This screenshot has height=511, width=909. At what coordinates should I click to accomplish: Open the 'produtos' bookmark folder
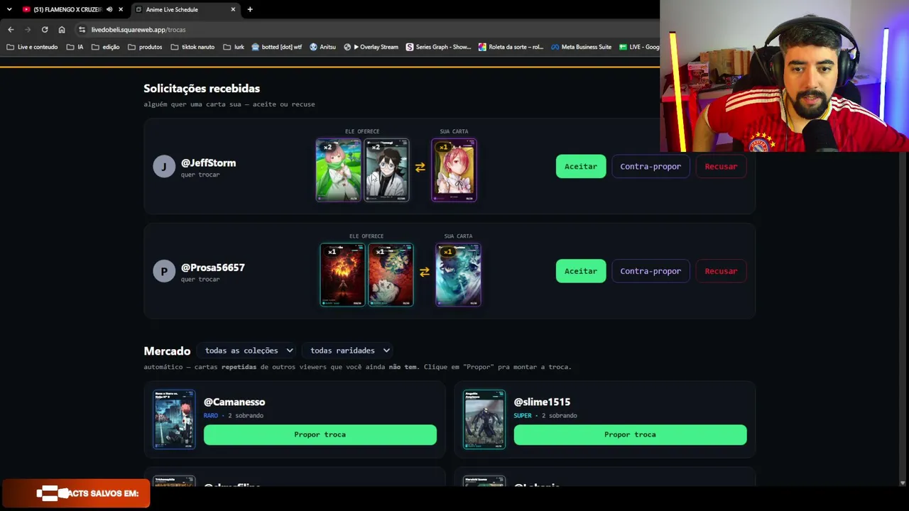pos(145,47)
